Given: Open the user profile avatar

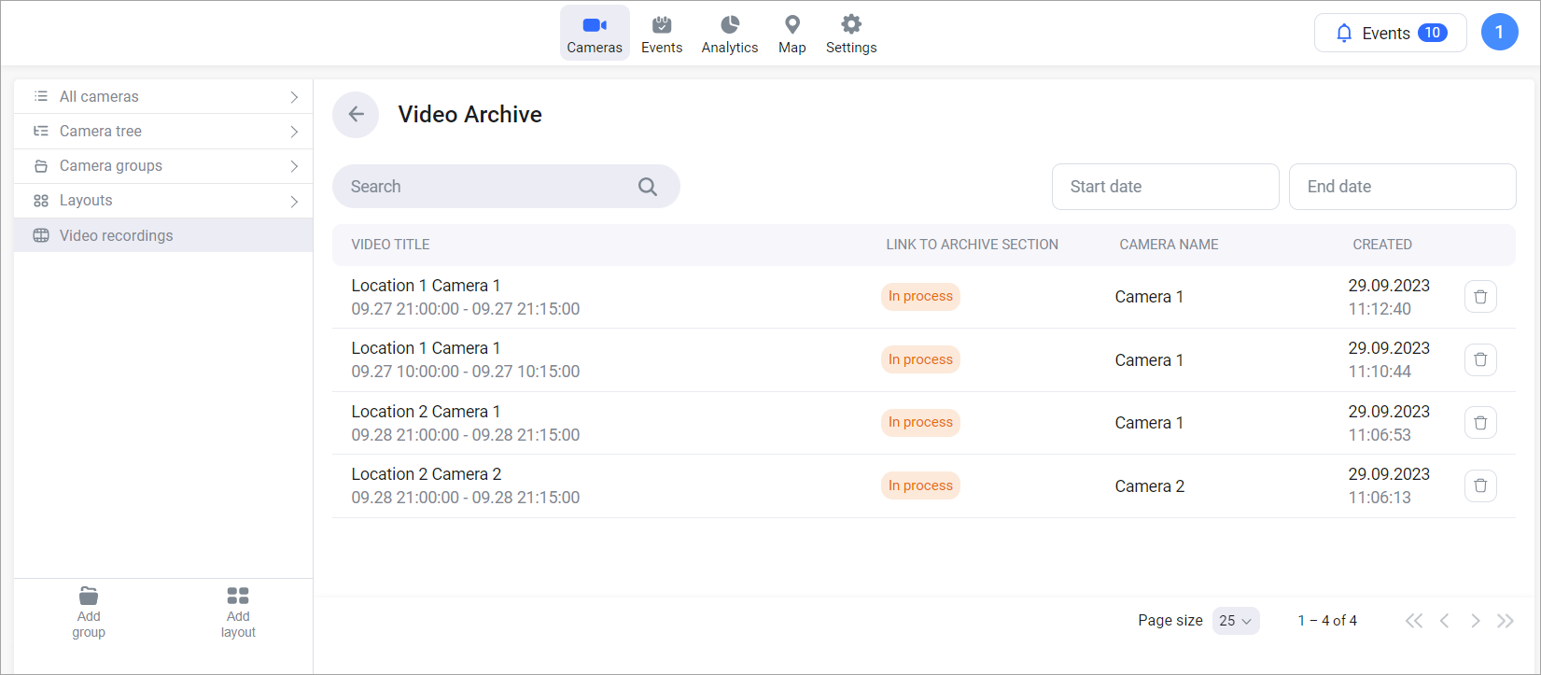Looking at the screenshot, I should (1499, 33).
